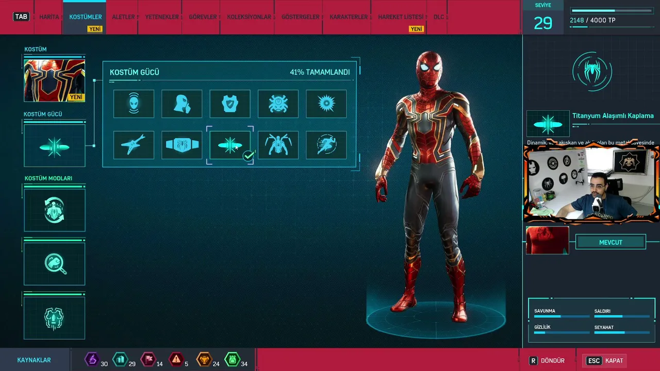Open the GÖSTERGELER tab
Image resolution: width=660 pixels, height=371 pixels.
301,17
